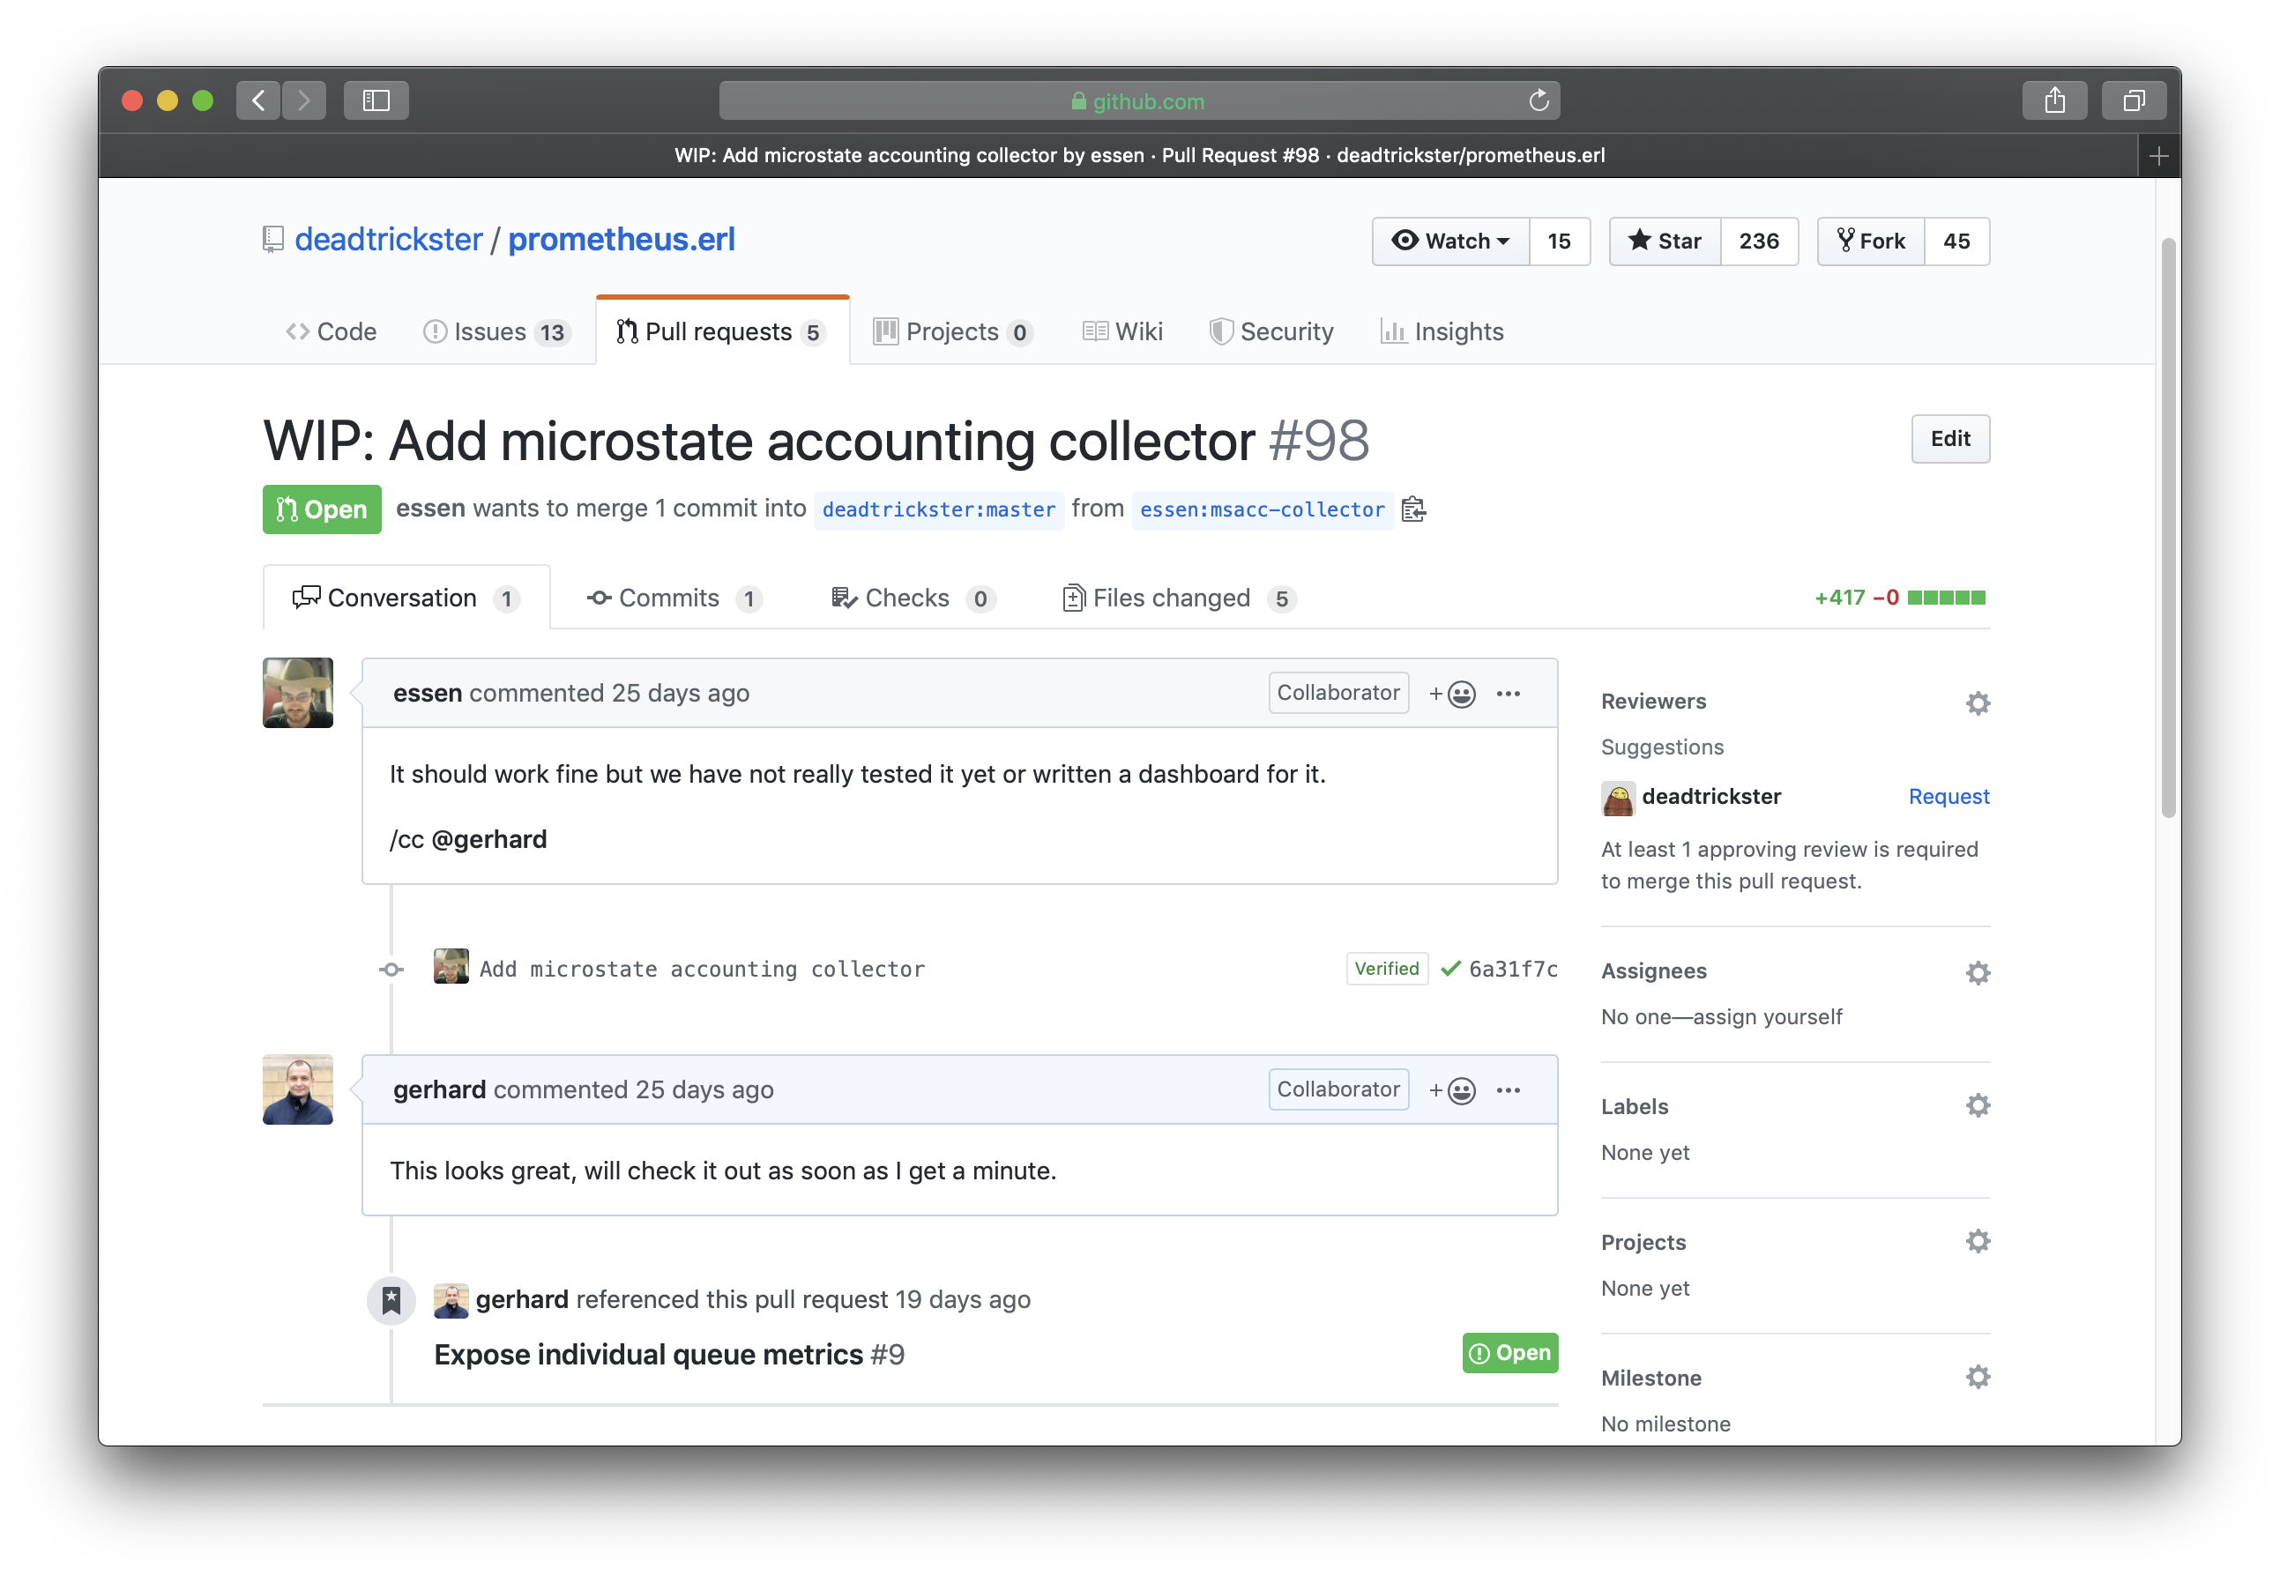Open Assignees gear settings

tap(1977, 972)
